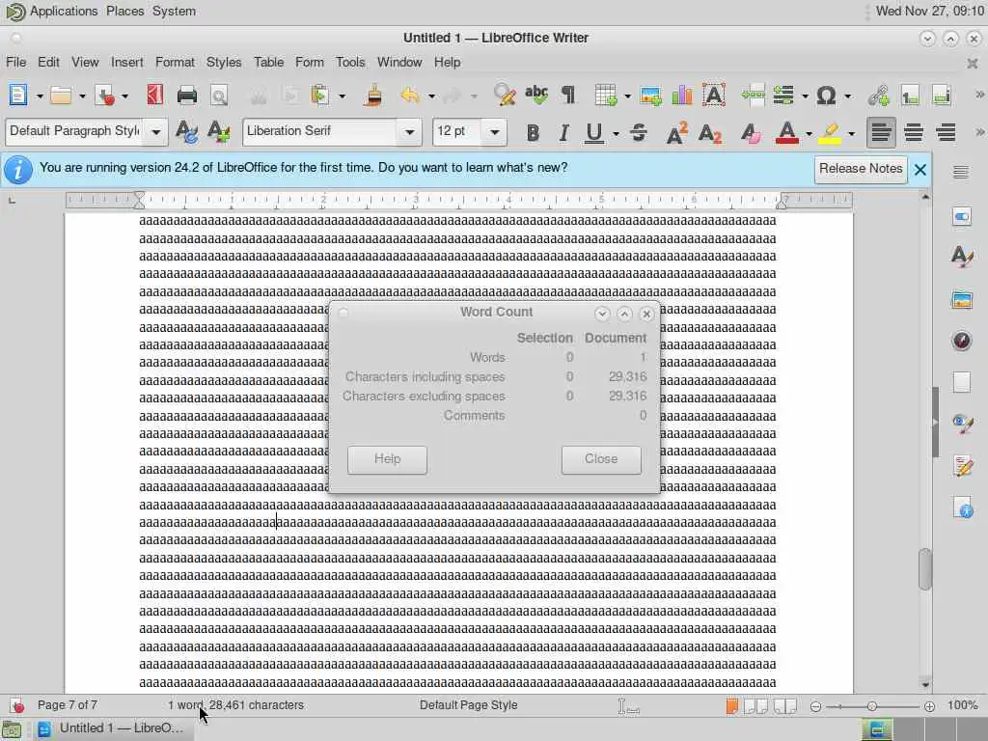The image size is (988, 741).
Task: Open the Tools menu
Action: pos(349,63)
